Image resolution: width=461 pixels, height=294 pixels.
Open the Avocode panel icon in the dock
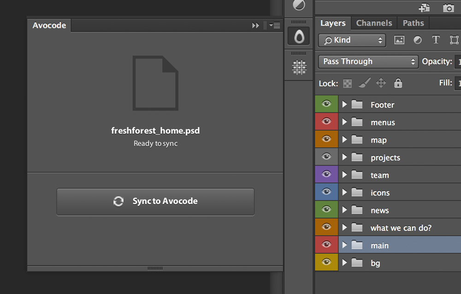[x=299, y=36]
